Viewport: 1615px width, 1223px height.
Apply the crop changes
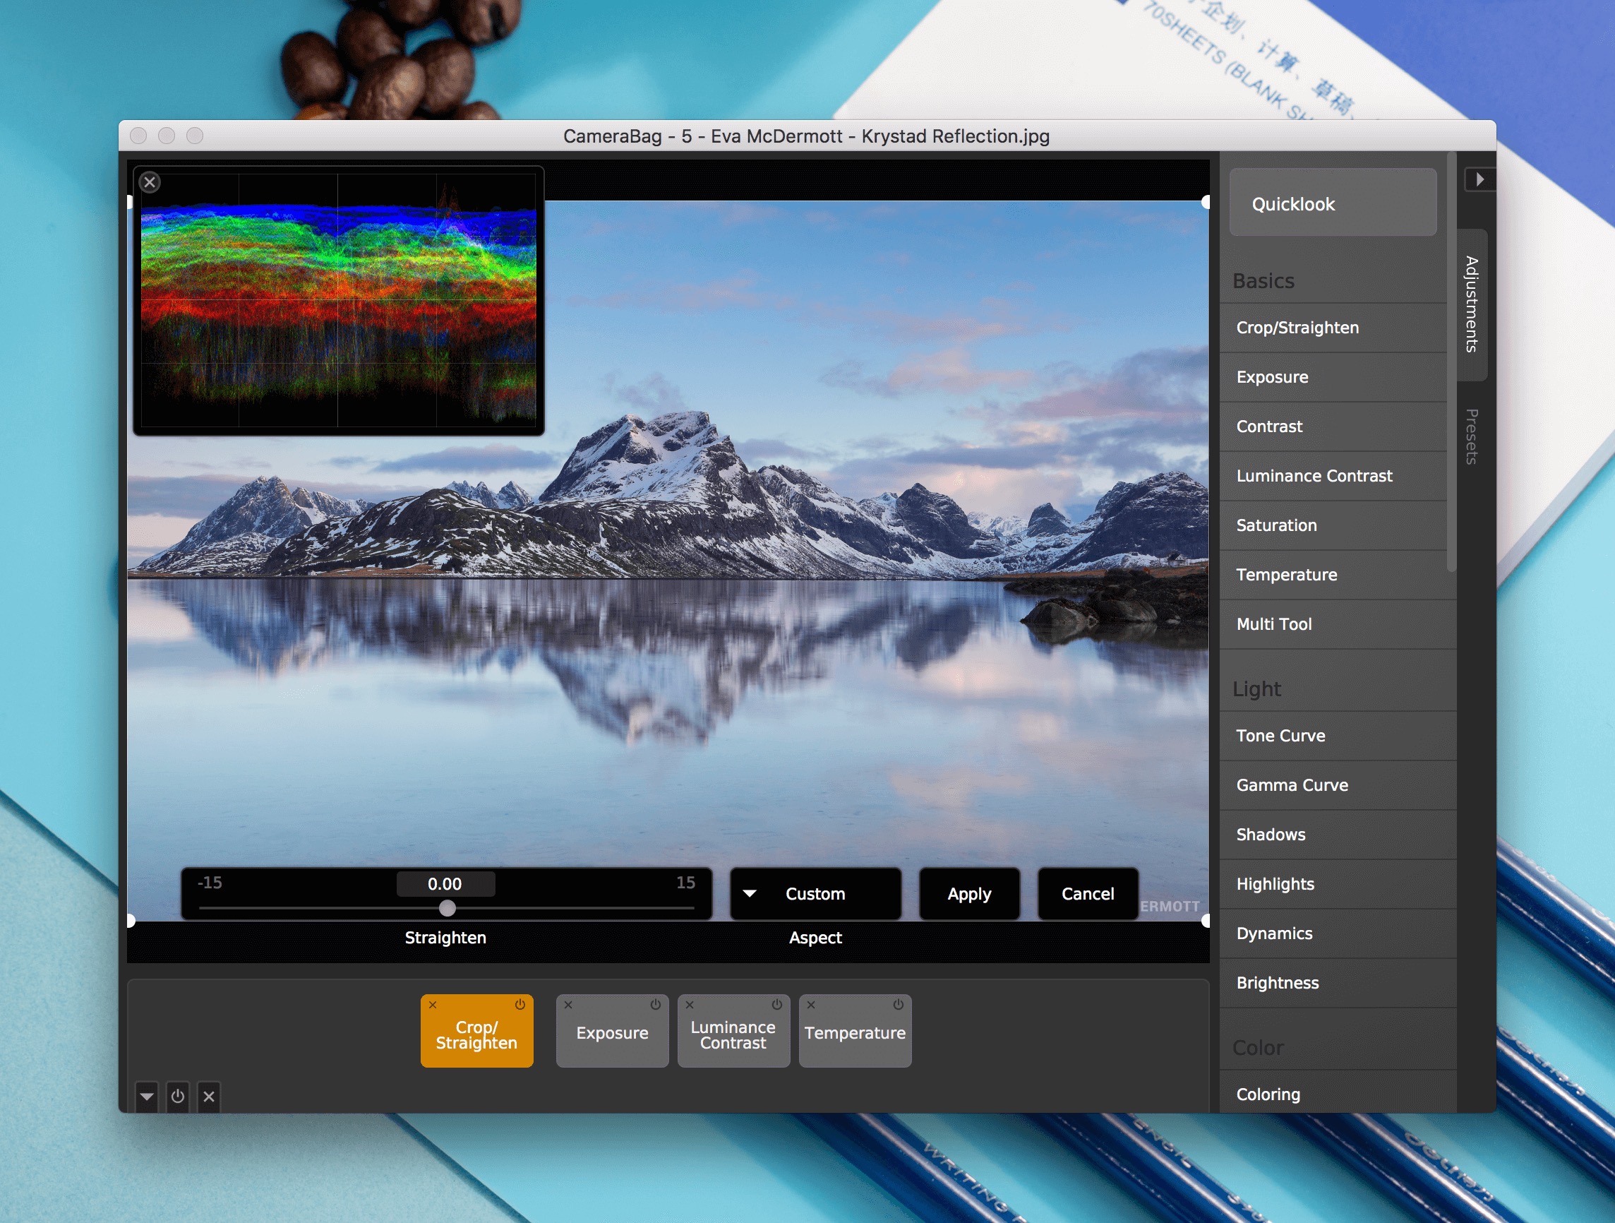[969, 893]
